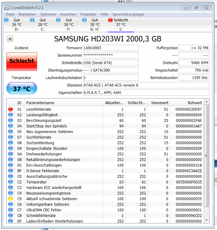This screenshot has width=217, height=230.
Task: Open the Festplatte menu
Action: coord(88,14)
